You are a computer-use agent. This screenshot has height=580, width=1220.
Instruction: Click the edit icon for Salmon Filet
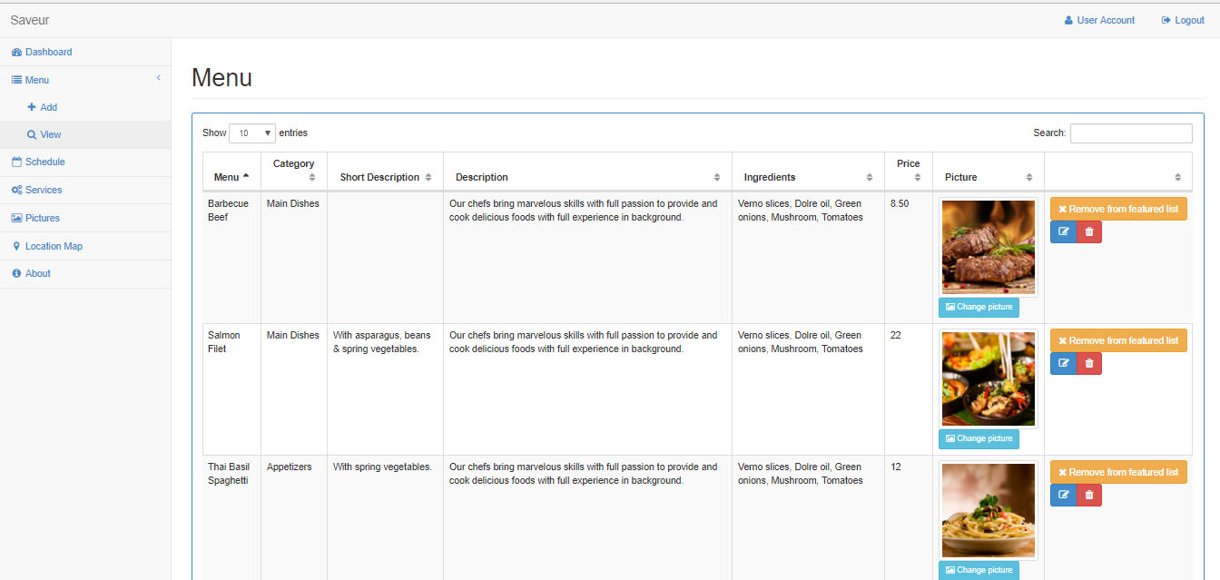pyautogui.click(x=1063, y=364)
